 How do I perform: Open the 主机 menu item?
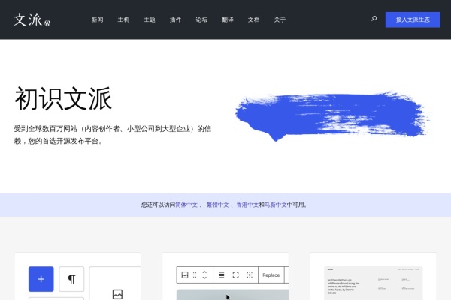[123, 19]
